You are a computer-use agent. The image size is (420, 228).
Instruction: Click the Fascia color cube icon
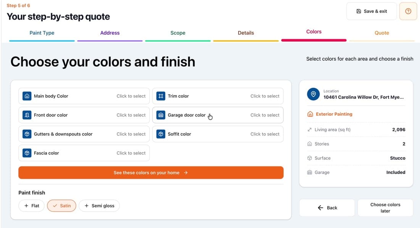click(27, 153)
